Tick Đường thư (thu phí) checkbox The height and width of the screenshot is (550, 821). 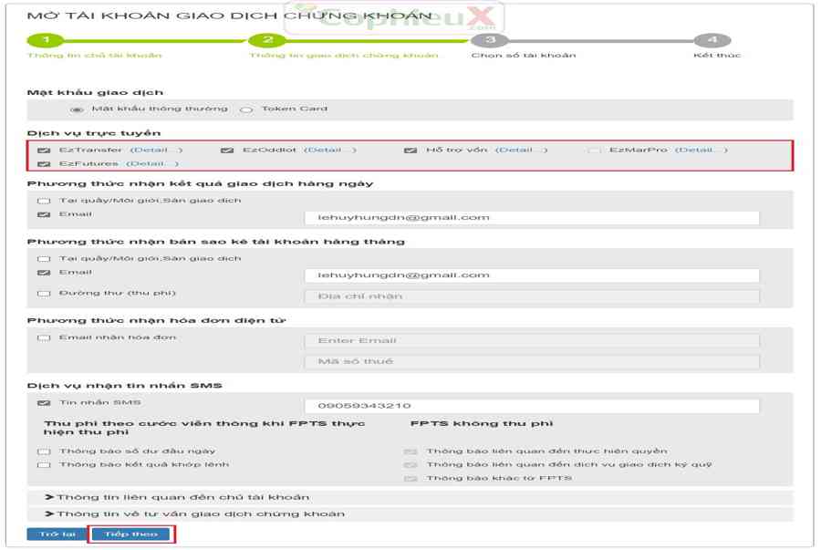44,294
